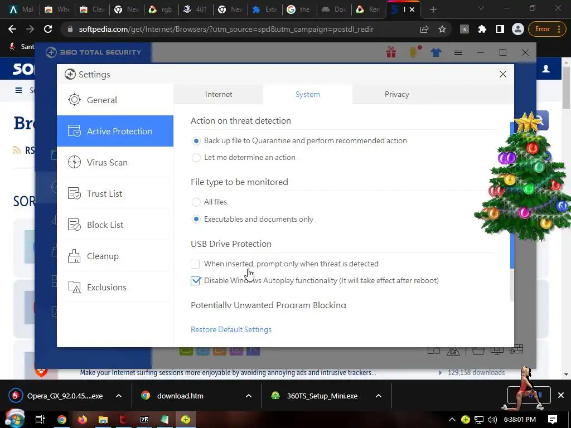Image resolution: width=571 pixels, height=428 pixels.
Task: Click the Settings dialog plus logo icon
Action: coord(70,74)
